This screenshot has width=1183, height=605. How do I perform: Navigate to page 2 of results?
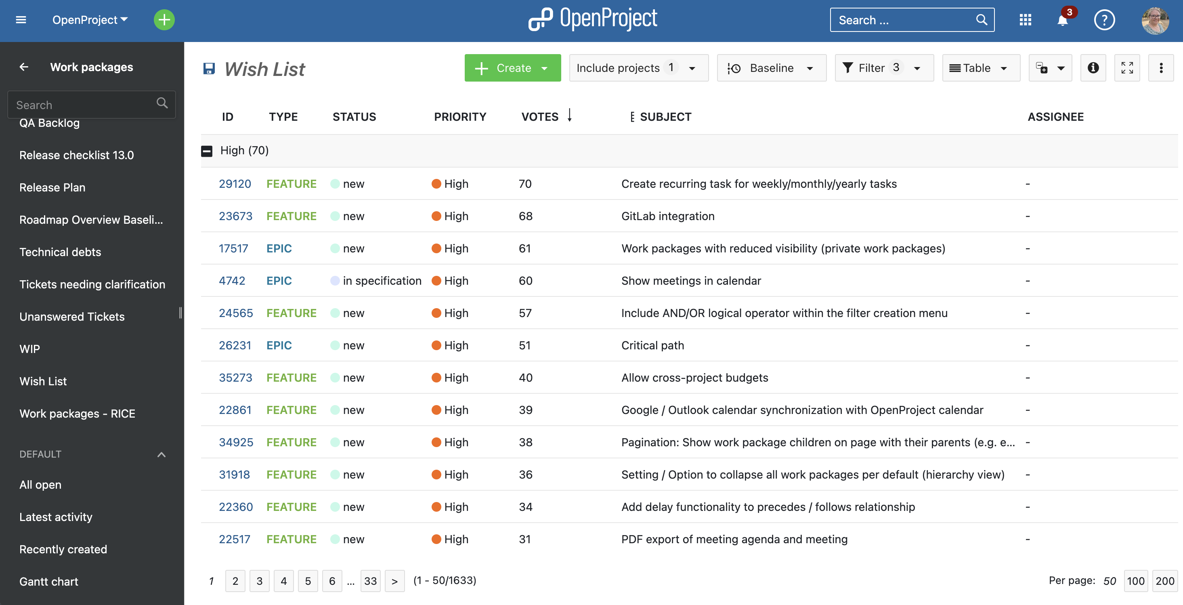tap(235, 580)
